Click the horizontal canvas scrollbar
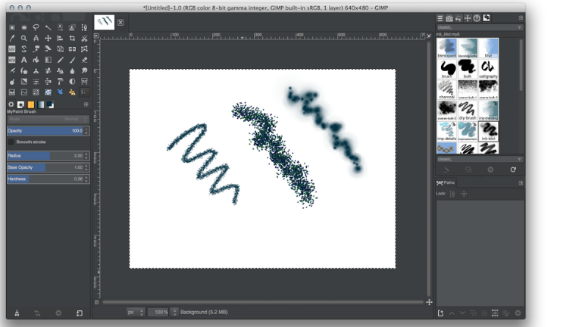Screen dimensions: 582x327 point(263,302)
